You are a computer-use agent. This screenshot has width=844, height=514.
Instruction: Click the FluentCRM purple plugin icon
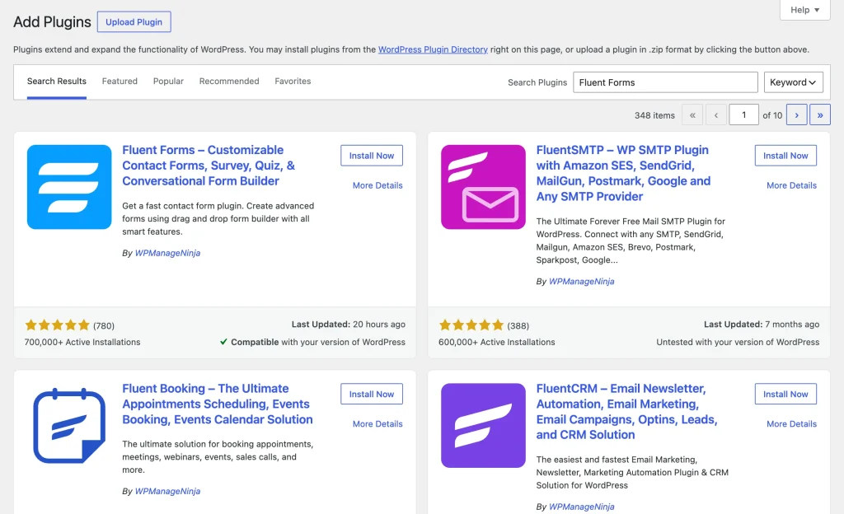click(483, 425)
